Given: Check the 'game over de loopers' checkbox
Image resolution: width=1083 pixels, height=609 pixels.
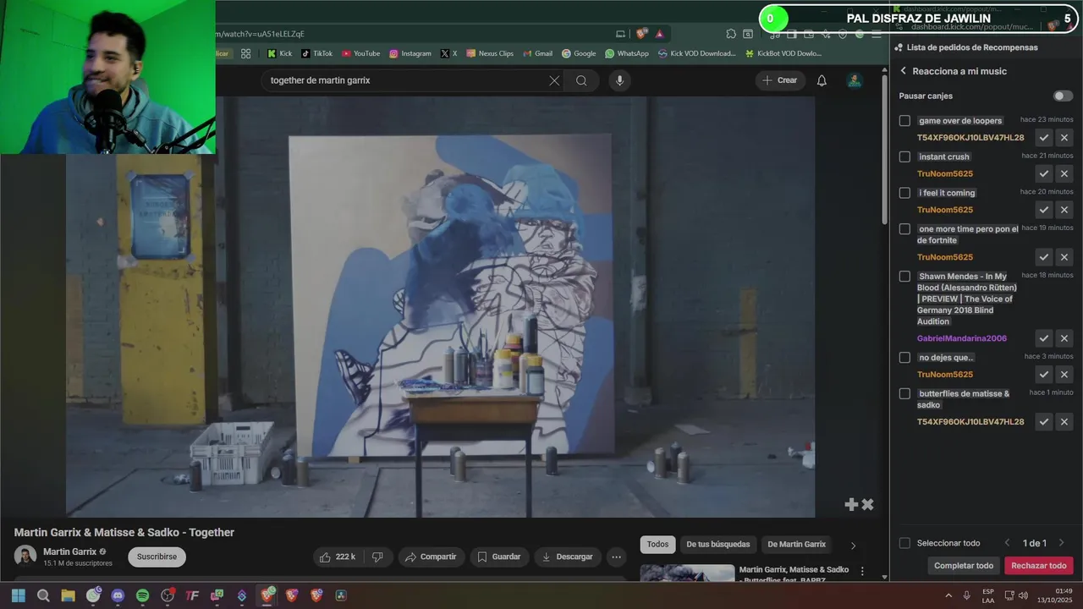Looking at the screenshot, I should (x=904, y=121).
